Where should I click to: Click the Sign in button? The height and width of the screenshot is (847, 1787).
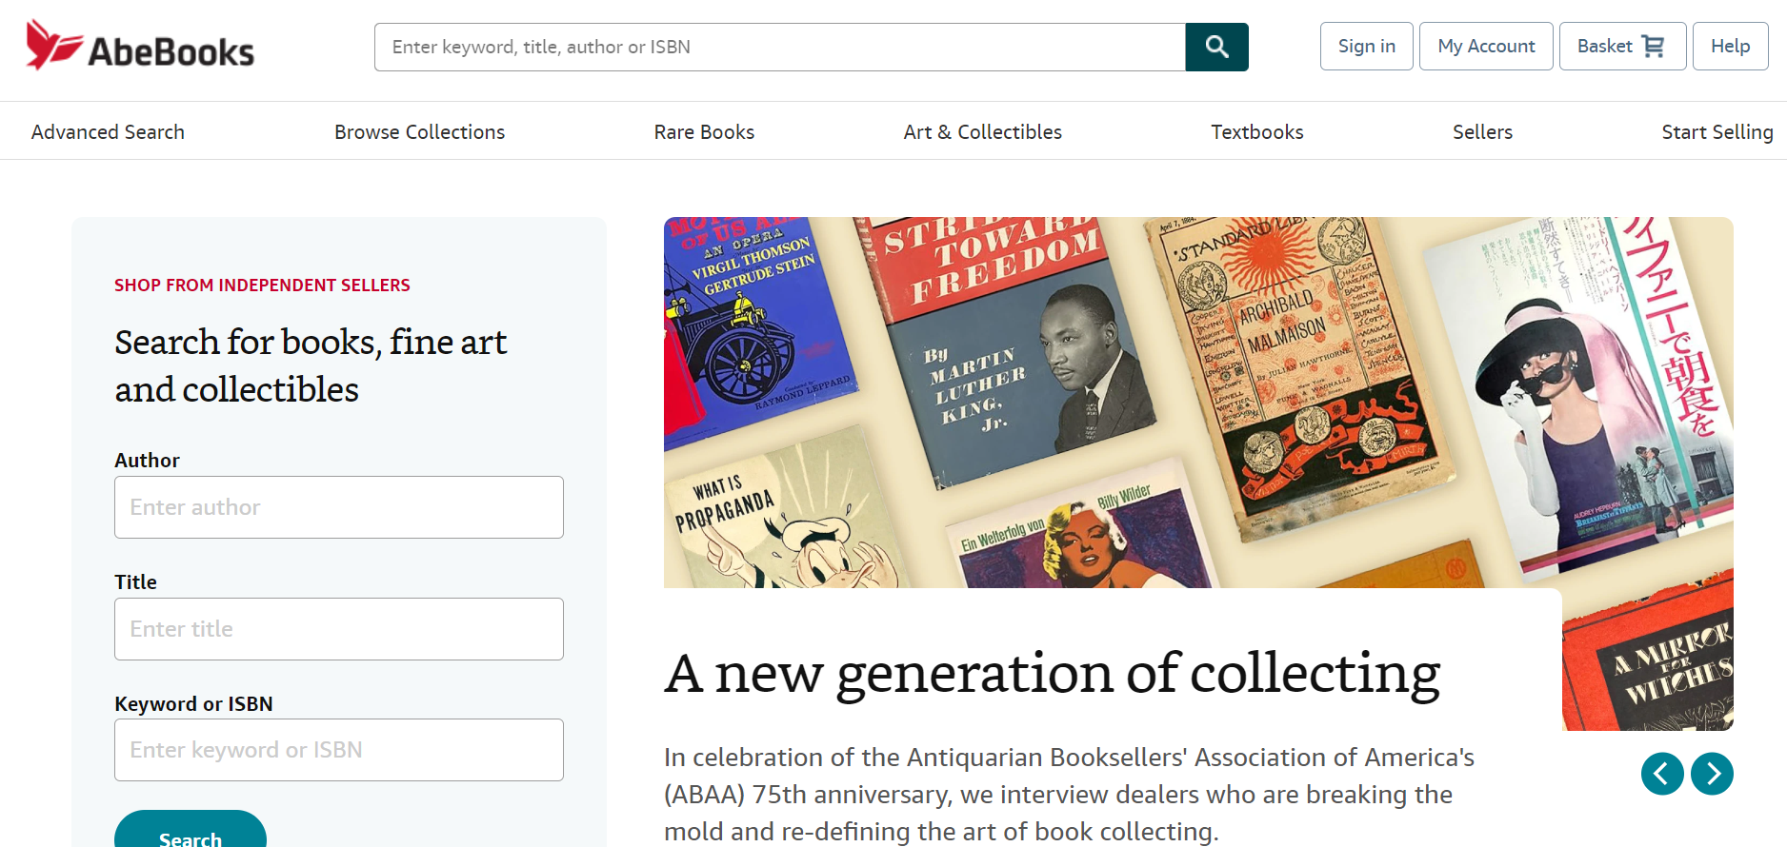(1366, 46)
